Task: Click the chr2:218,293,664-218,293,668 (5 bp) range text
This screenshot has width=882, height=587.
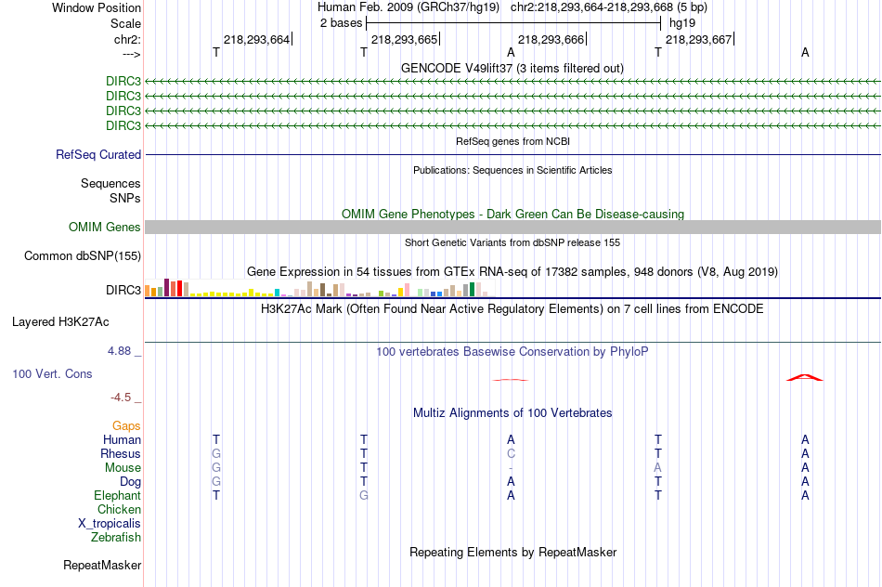Action: [609, 7]
